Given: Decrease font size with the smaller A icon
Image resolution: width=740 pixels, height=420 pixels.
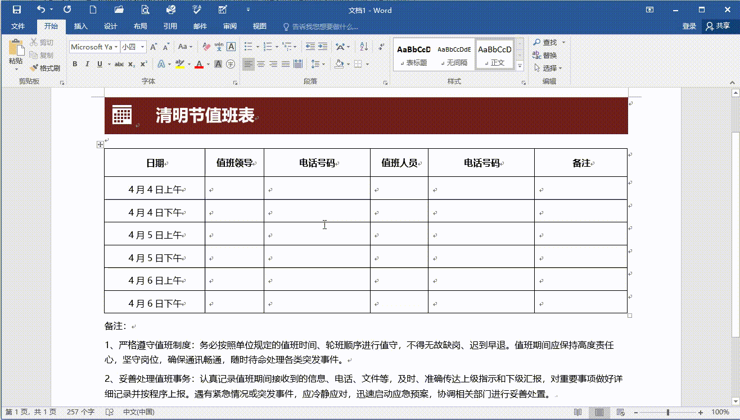Looking at the screenshot, I should pyautogui.click(x=167, y=47).
